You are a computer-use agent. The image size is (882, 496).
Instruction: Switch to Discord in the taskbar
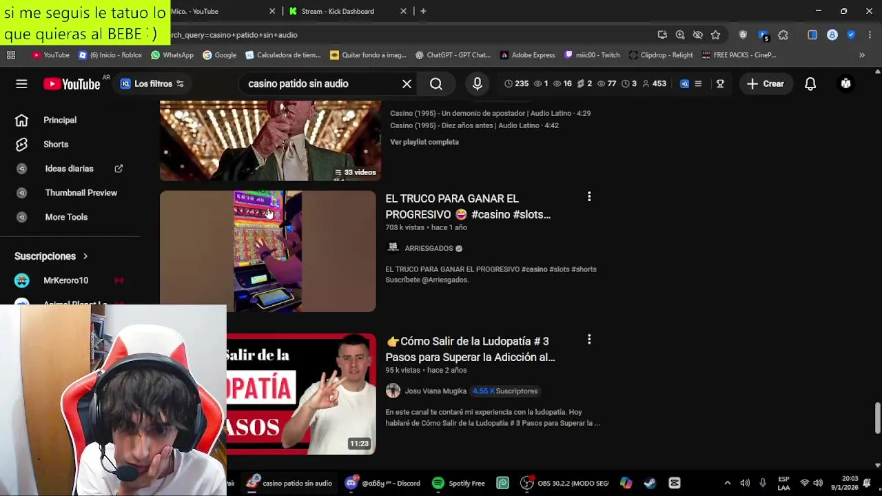coord(382,483)
